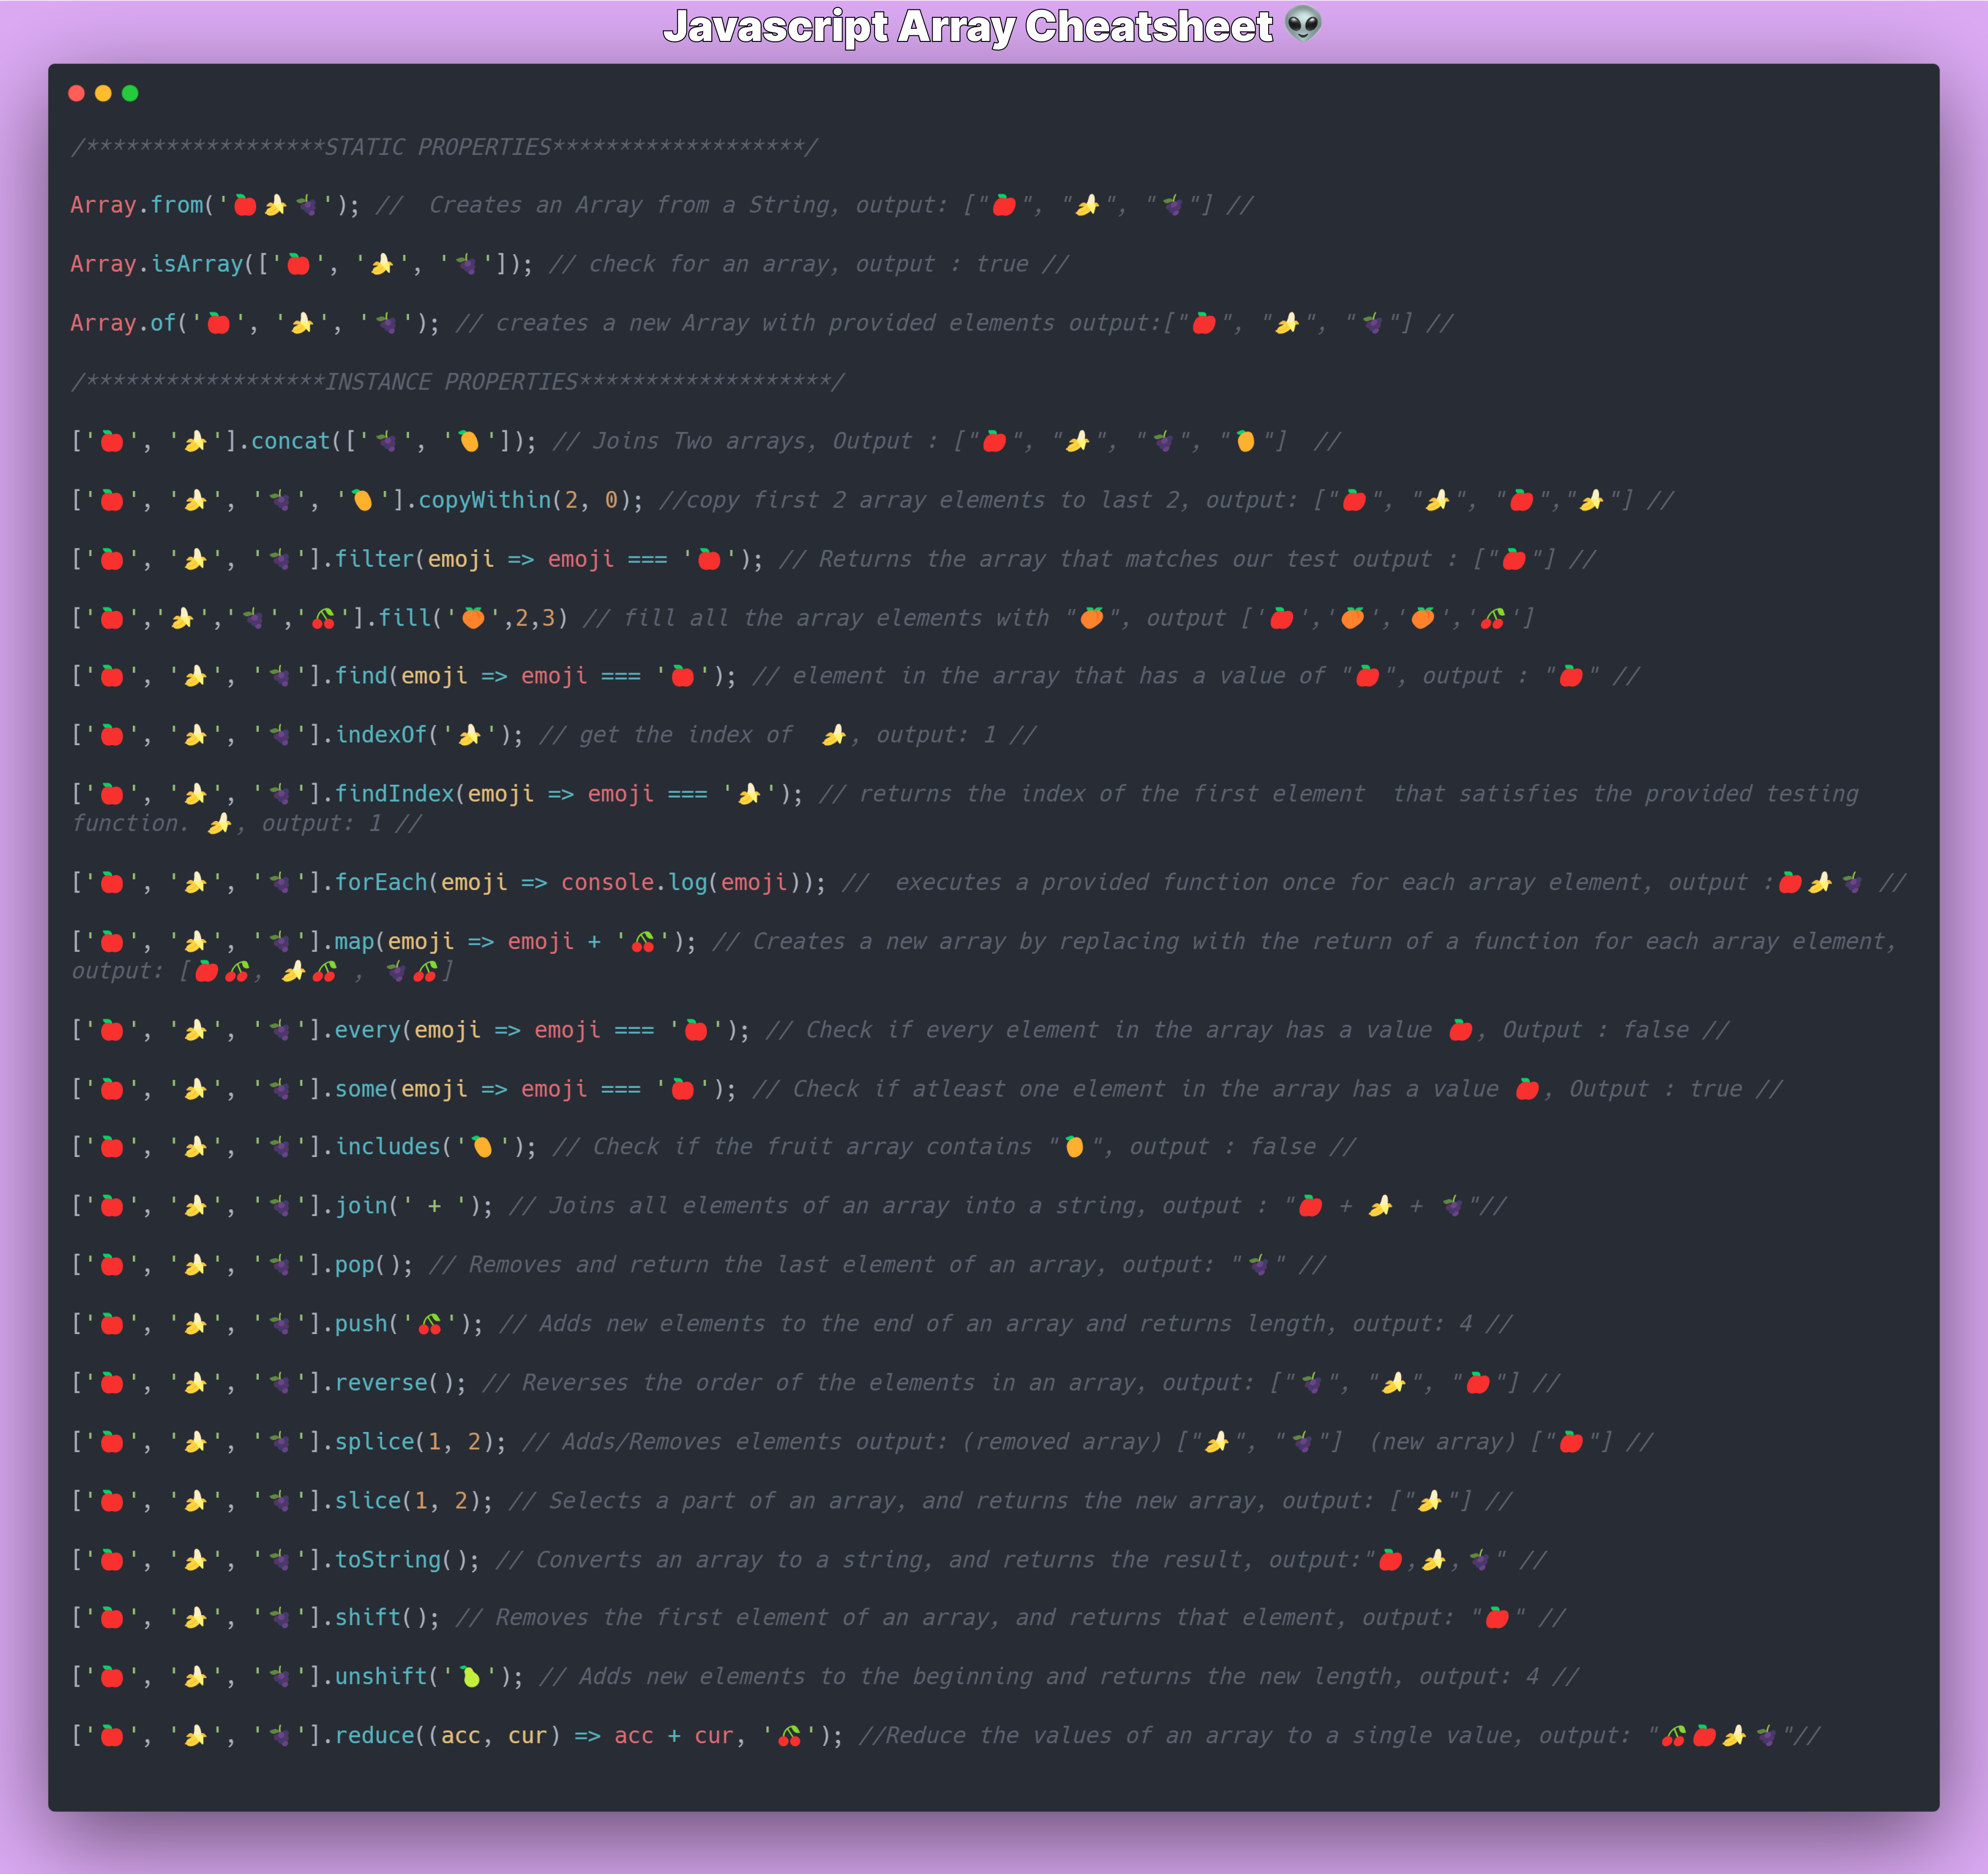Click the alien emoji in the title
The height and width of the screenshot is (1874, 1988).
click(1303, 24)
